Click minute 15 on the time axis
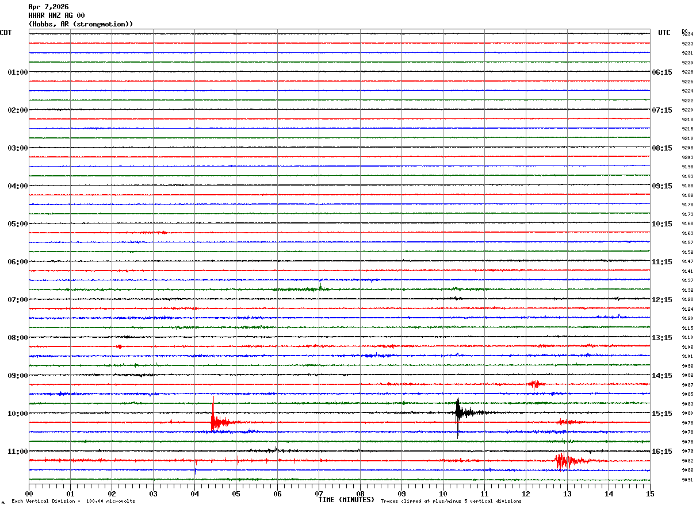 pos(650,493)
